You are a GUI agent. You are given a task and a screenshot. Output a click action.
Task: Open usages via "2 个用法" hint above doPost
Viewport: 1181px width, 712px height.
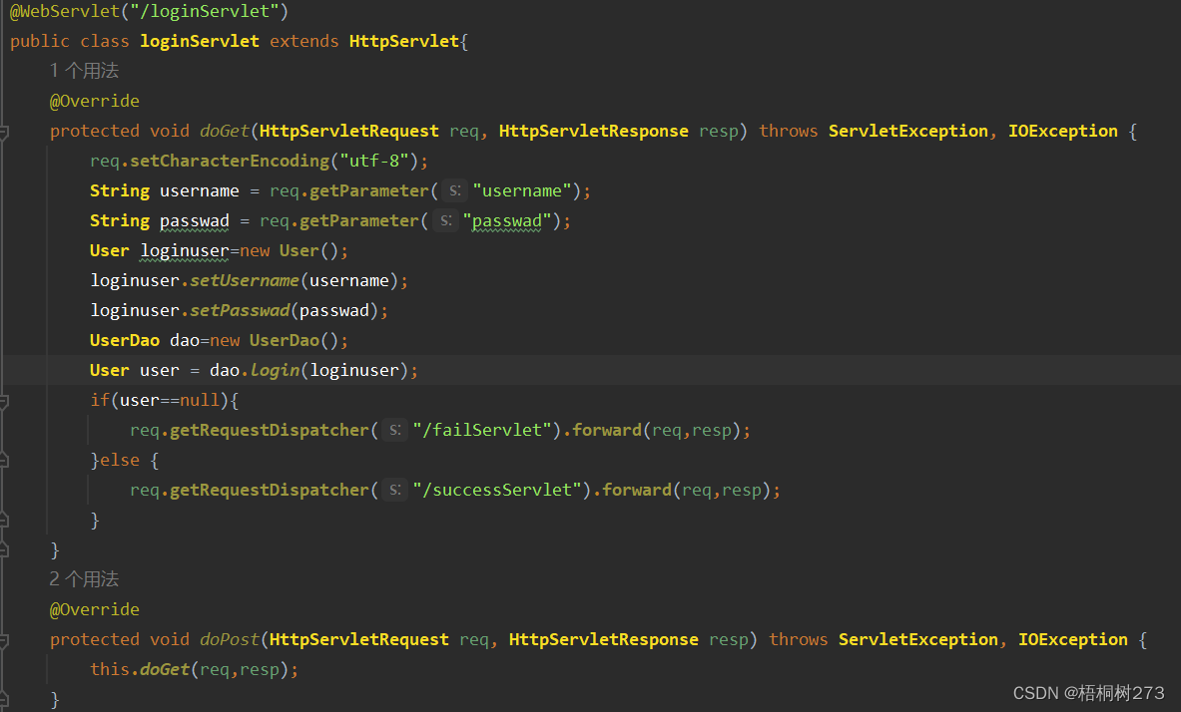[84, 578]
